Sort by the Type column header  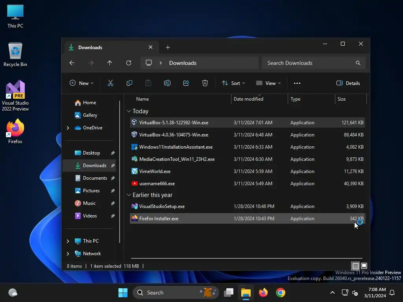[311, 99]
